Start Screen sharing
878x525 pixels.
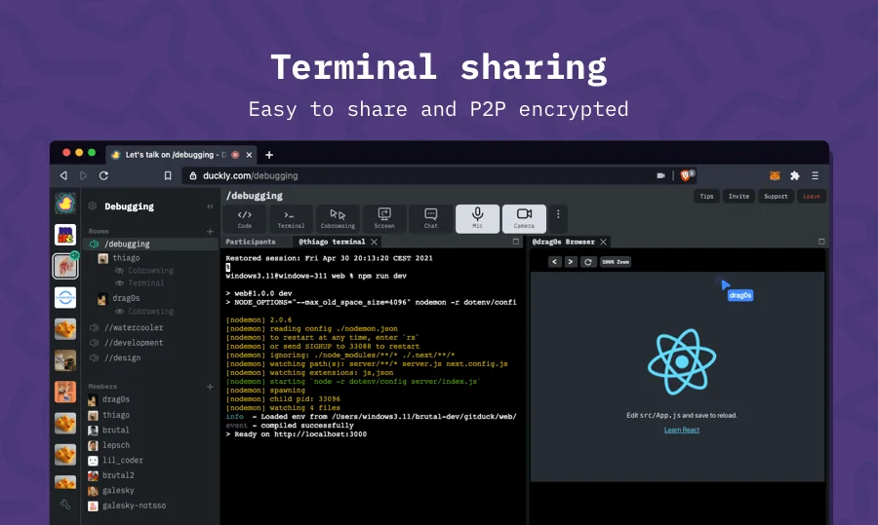coord(384,218)
